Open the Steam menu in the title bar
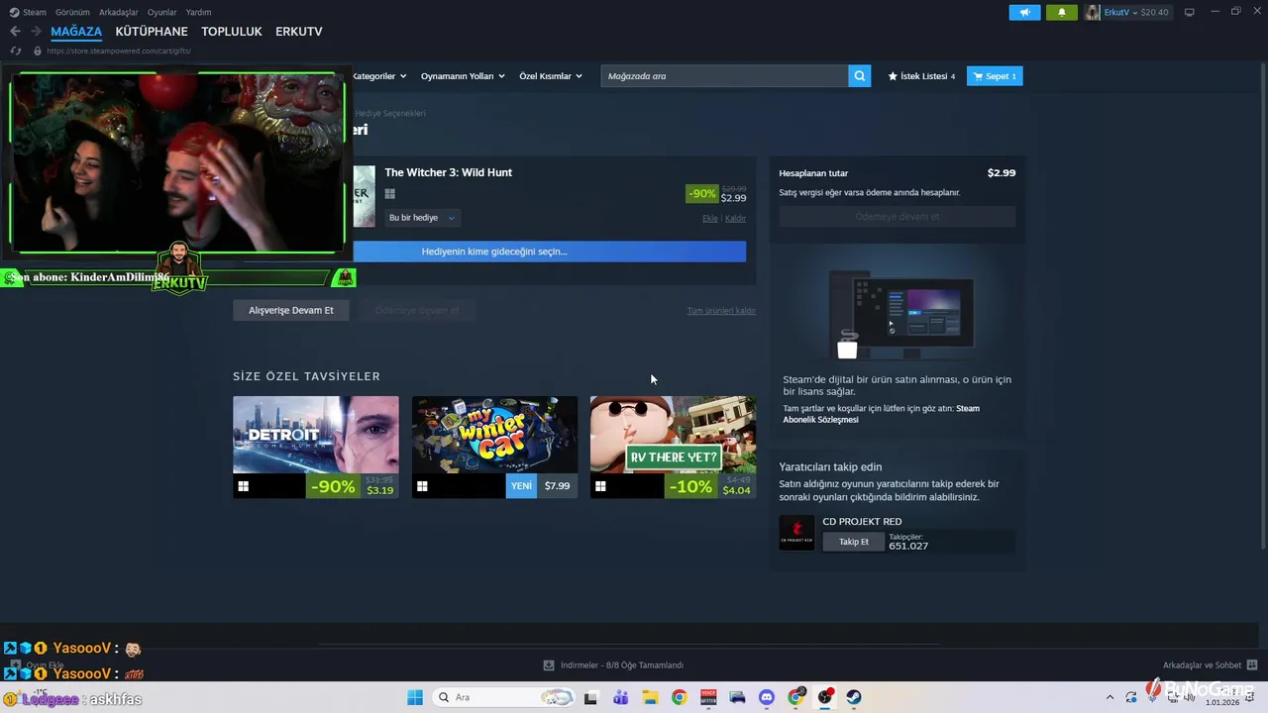 (x=34, y=12)
